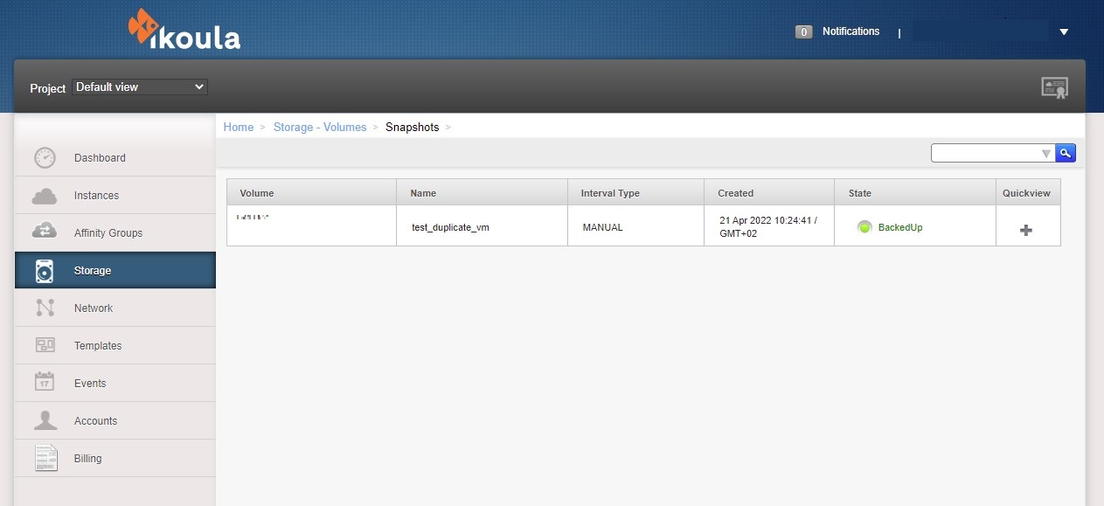This screenshot has width=1104, height=506.
Task: Click the Project label
Action: pyautogui.click(x=48, y=88)
